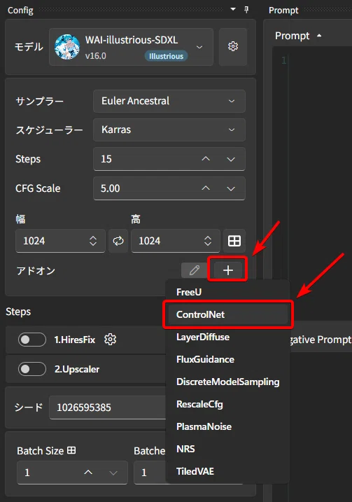This screenshot has height=502, width=352.
Task: Select NRS from the addon menu
Action: click(x=228, y=449)
